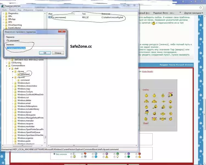Image resolution: width=206 pixels, height=165 pixels.
Task: Show the hidden bookmarks overflow chevron
Action: pos(180,12)
